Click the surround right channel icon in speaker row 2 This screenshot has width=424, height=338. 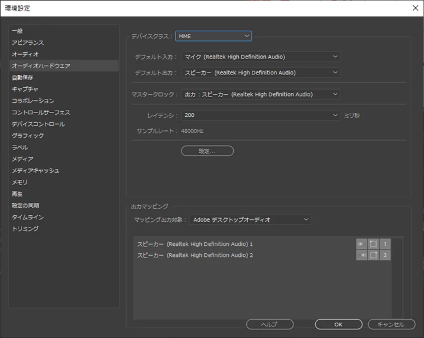(x=373, y=255)
